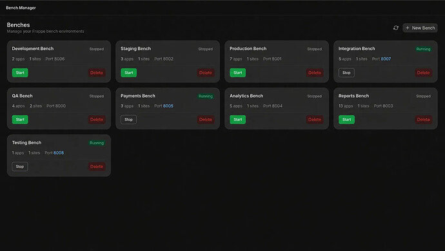Start the Analytics Bench
Image resolution: width=445 pixels, height=251 pixels.
tap(237, 120)
